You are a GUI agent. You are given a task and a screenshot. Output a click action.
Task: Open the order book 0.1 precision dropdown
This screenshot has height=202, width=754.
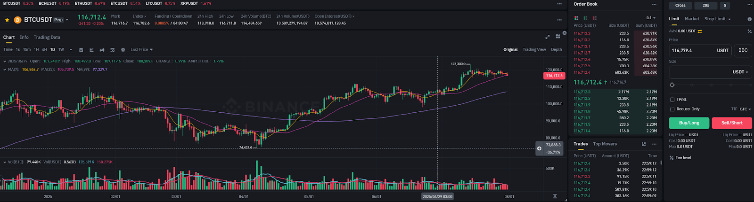[651, 18]
